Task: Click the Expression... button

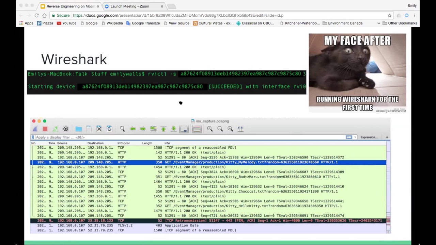Action: tap(369, 137)
